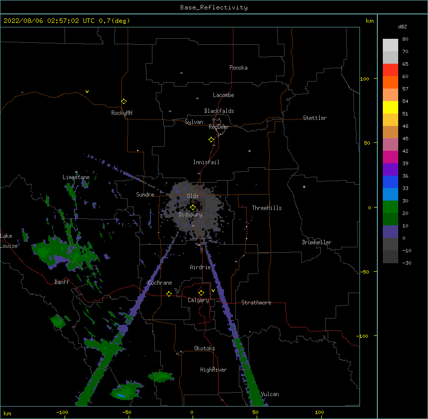Click the small blue core in the southern echo
Screen dimensions: 428x419
coord(121,396)
